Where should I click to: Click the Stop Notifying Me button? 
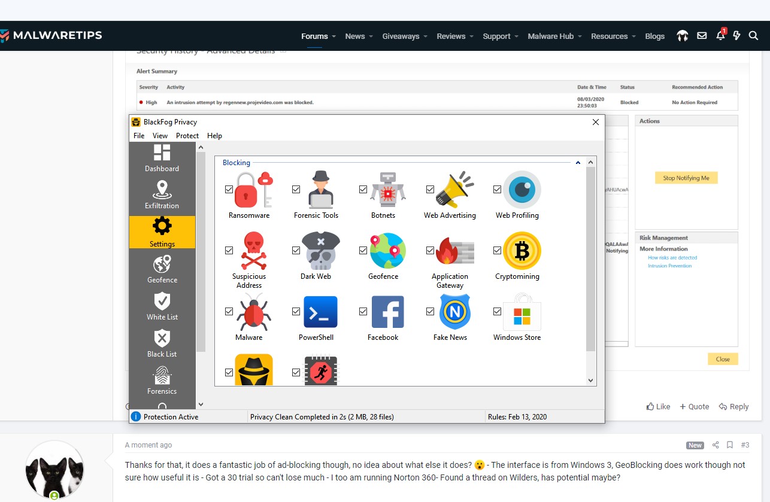click(x=686, y=178)
